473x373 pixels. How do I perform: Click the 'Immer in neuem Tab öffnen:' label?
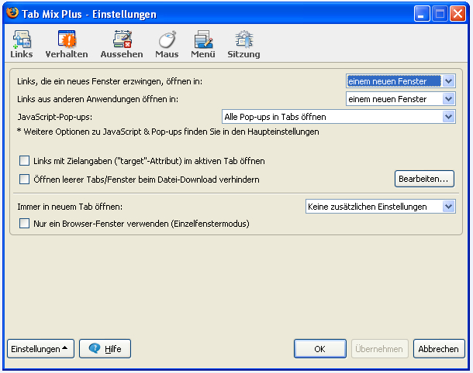click(70, 207)
